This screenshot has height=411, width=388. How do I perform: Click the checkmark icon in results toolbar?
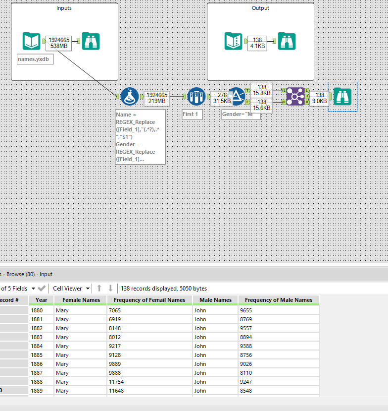42,289
